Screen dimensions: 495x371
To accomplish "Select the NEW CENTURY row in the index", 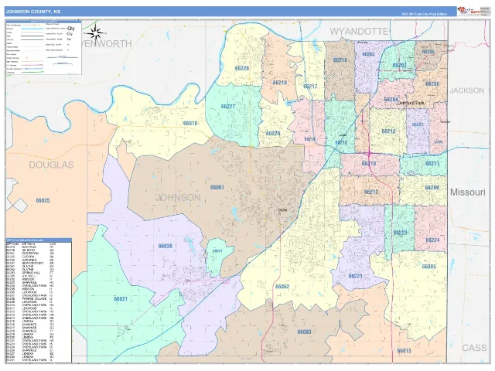I will (x=31, y=263).
